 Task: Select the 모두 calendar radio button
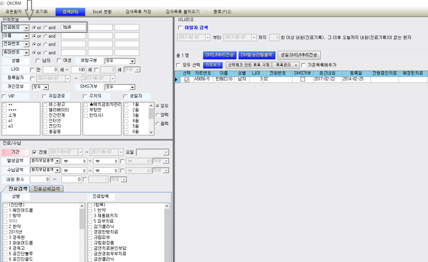pos(157,106)
